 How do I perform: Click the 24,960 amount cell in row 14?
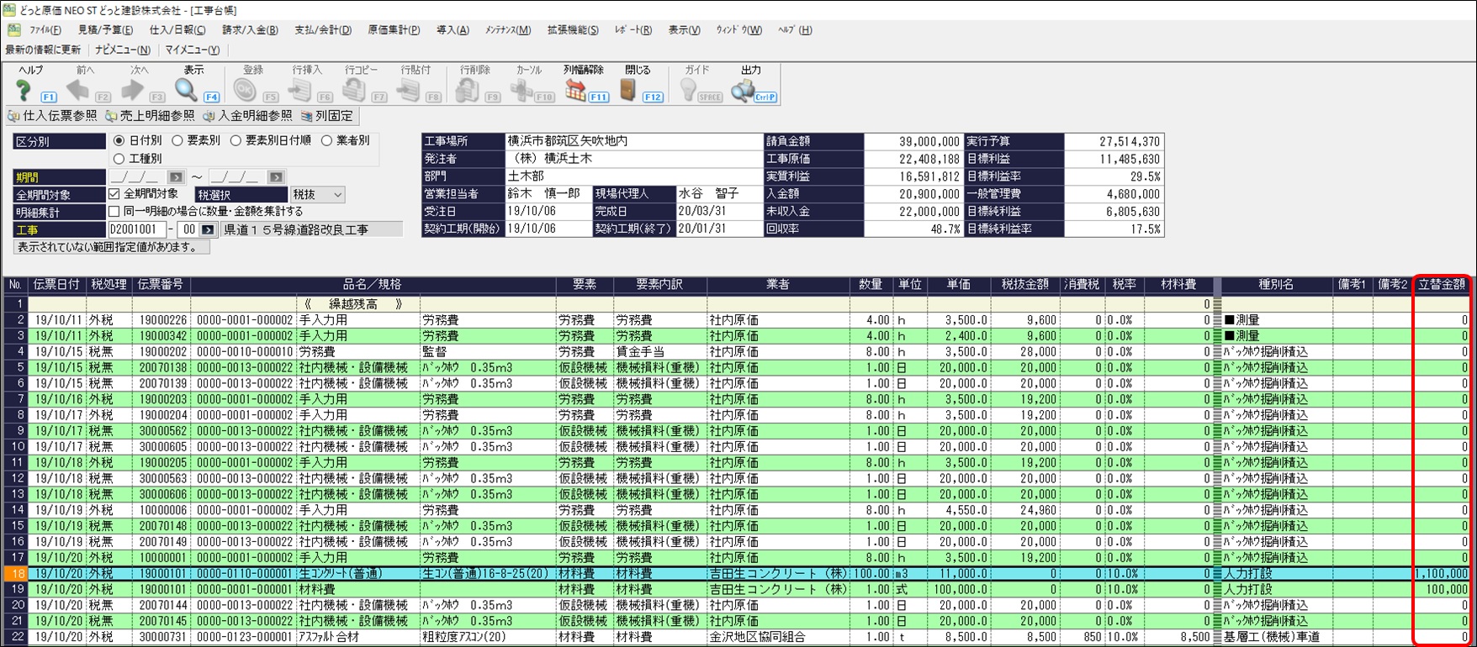click(1024, 510)
